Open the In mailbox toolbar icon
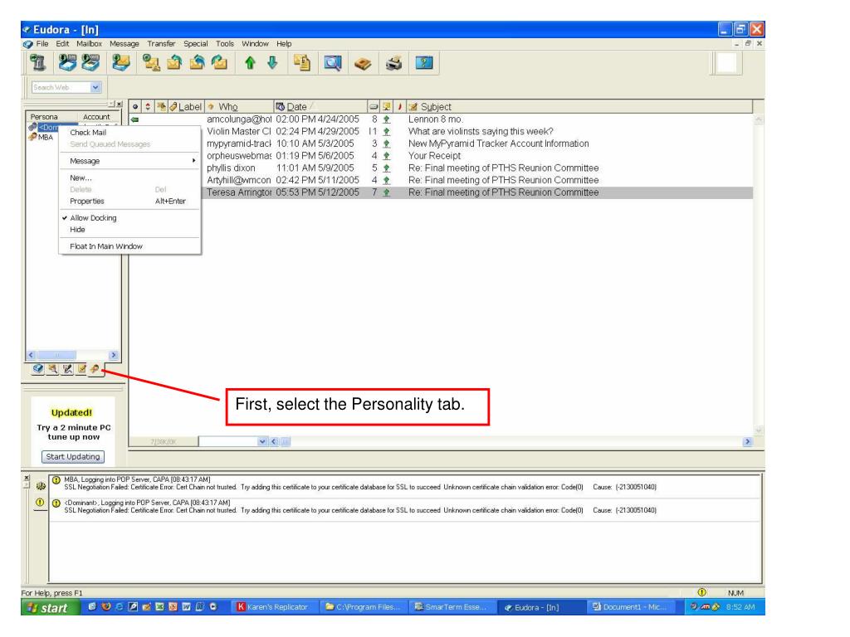This screenshot has width=850, height=637. tap(67, 63)
